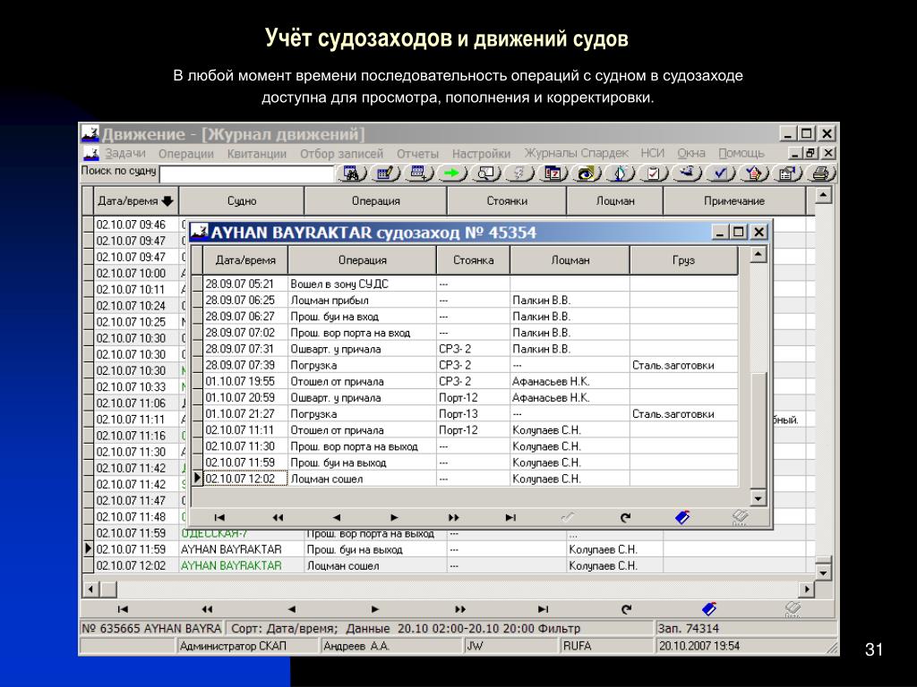Select the '02.10.07 12:02' cell in inner window
This screenshot has width=917, height=687.
pyautogui.click(x=245, y=479)
